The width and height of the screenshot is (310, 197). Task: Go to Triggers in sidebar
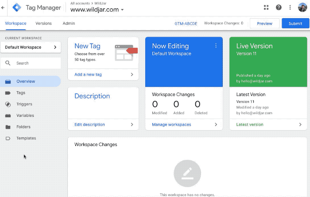pyautogui.click(x=23, y=104)
